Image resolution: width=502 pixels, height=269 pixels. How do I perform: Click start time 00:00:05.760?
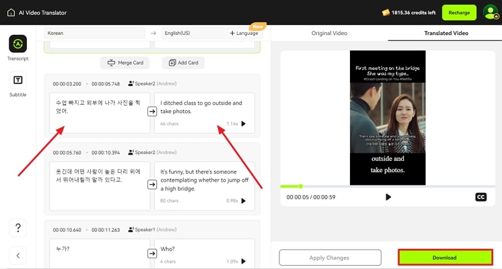pyautogui.click(x=67, y=153)
